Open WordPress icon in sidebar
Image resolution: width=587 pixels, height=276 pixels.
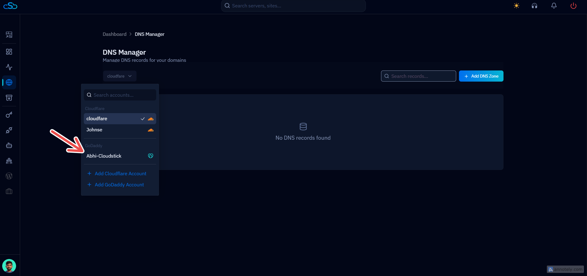9,176
